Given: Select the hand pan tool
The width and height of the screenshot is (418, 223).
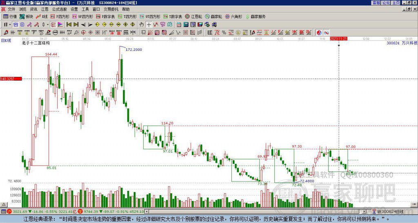Looking at the screenshot, I should (x=142, y=25).
